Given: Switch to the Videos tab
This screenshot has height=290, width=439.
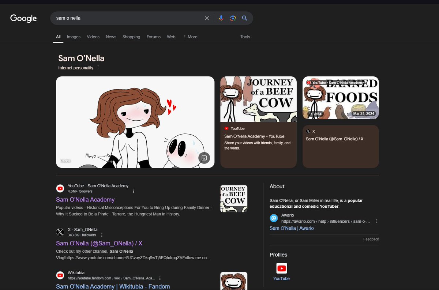Looking at the screenshot, I should click(93, 37).
